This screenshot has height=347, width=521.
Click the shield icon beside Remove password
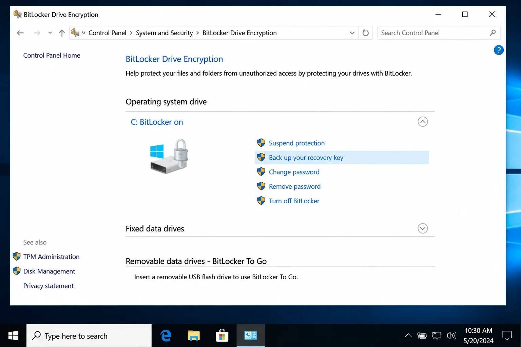click(261, 186)
